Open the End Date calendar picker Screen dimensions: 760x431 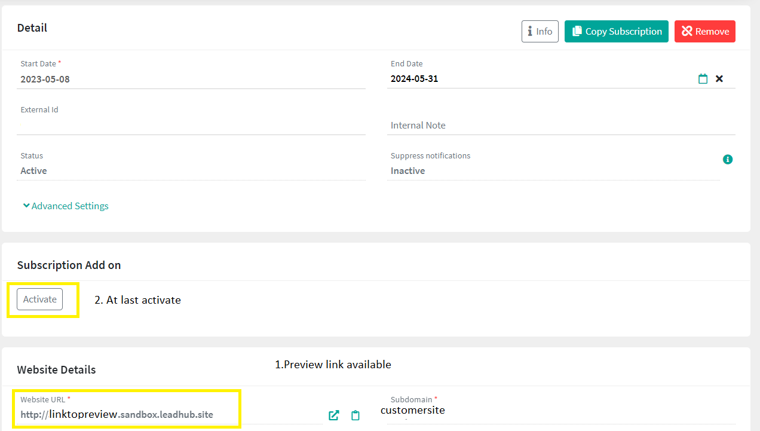click(703, 79)
